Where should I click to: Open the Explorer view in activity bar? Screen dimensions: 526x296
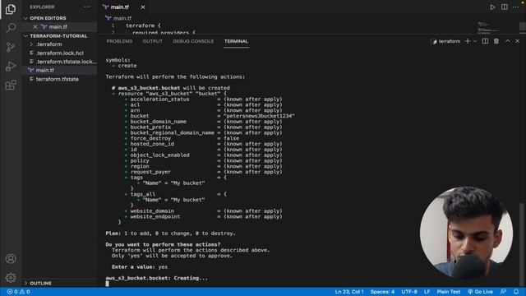(11, 9)
